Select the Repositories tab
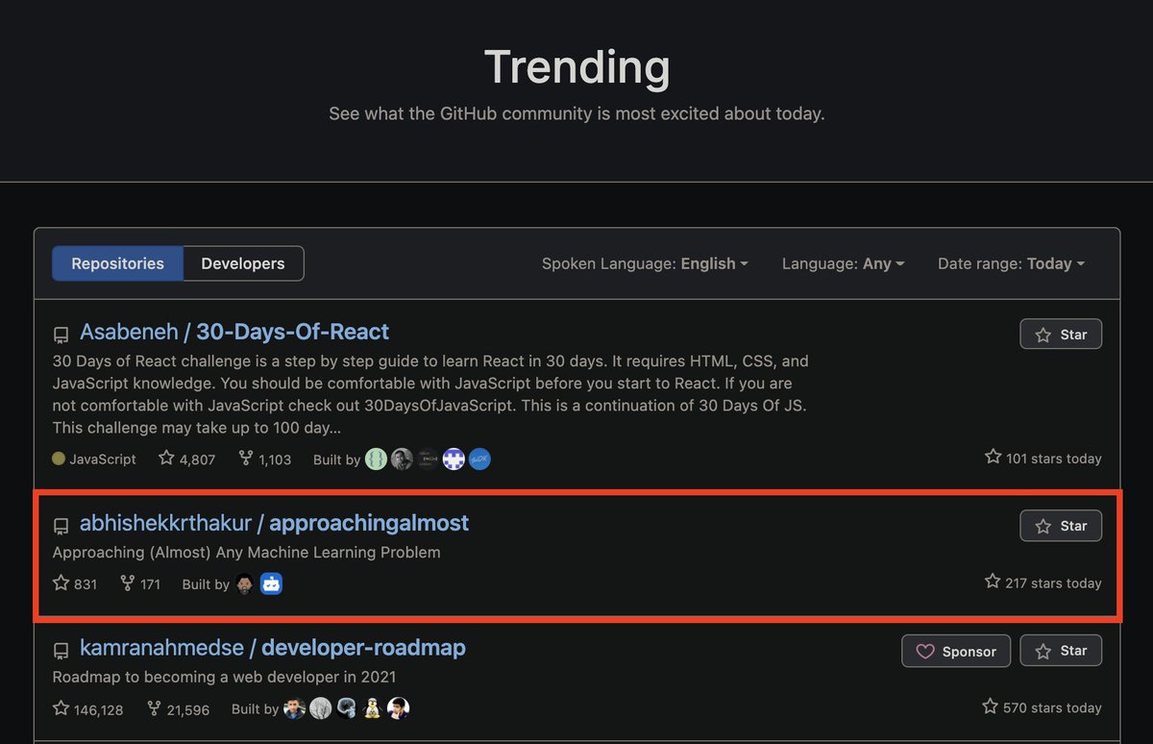The image size is (1153, 744). [x=116, y=262]
